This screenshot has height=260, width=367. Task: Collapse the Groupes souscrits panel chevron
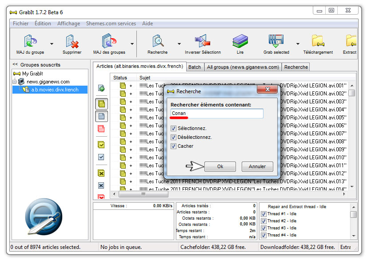click(x=15, y=64)
